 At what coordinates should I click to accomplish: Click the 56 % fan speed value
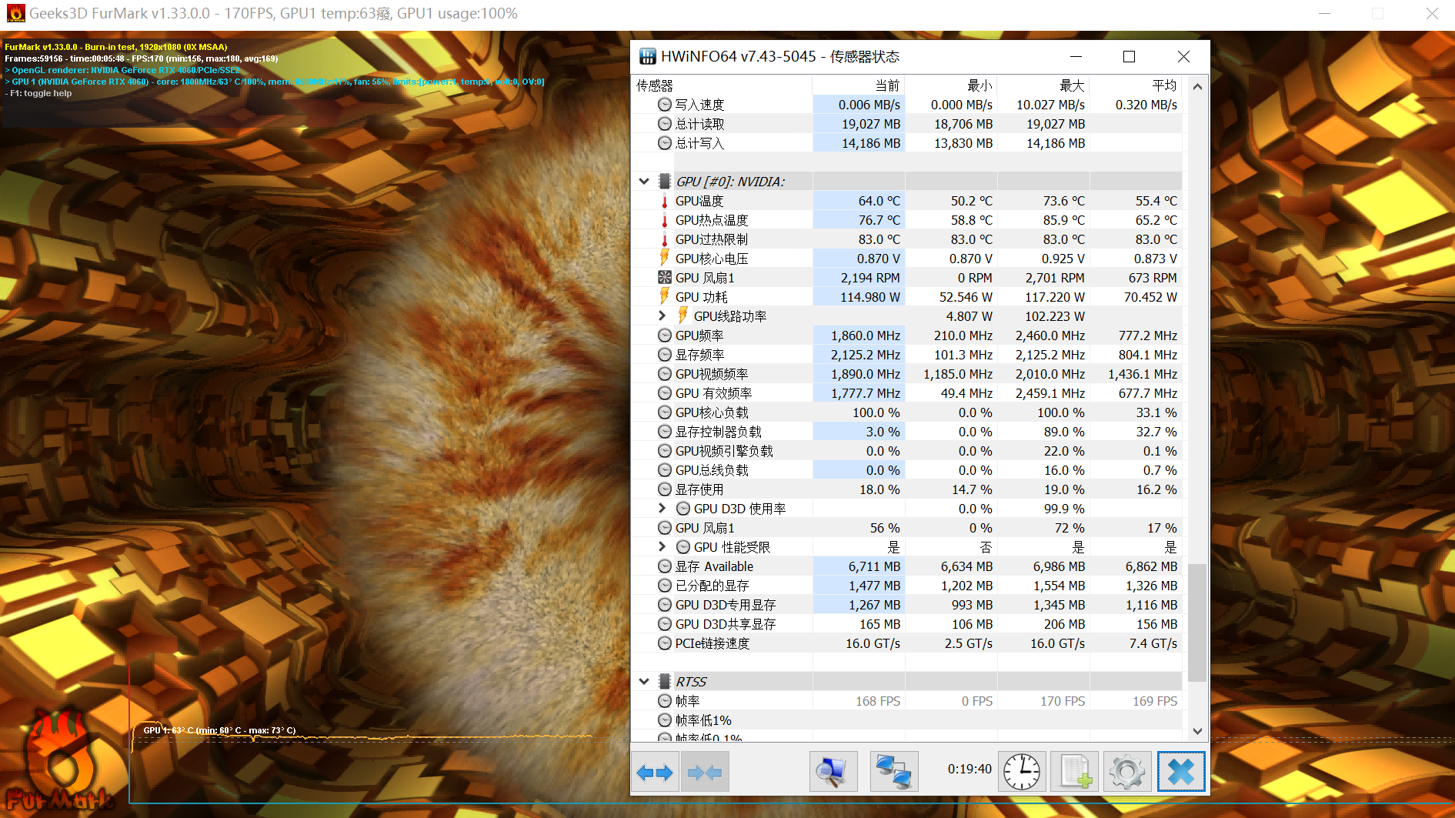click(885, 528)
